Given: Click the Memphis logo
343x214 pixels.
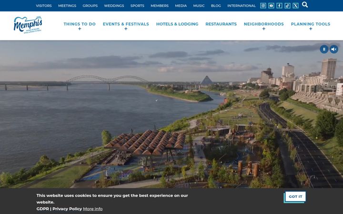Looking at the screenshot, I should pyautogui.click(x=28, y=25).
